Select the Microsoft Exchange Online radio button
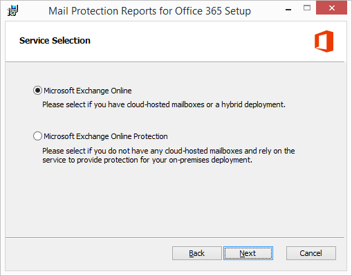This screenshot has width=352, height=276. [37, 91]
